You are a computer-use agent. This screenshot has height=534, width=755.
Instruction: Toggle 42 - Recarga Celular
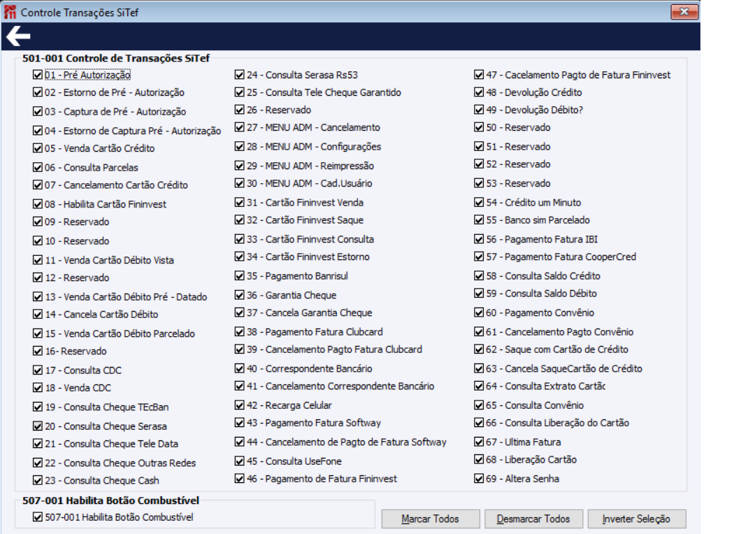tap(239, 405)
